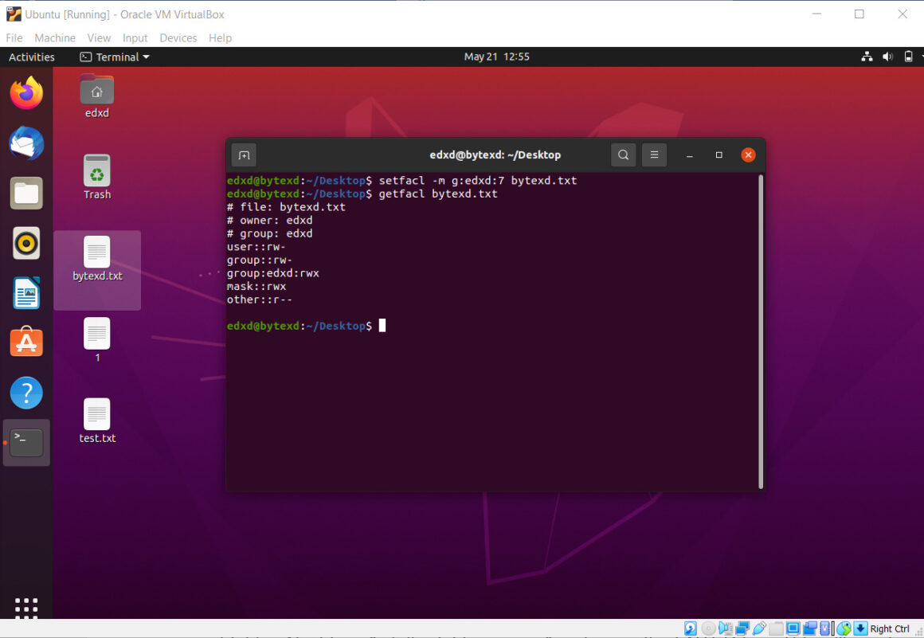Open LibreOffice Writer from dock
Image resolution: width=924 pixels, height=638 pixels.
[x=26, y=293]
